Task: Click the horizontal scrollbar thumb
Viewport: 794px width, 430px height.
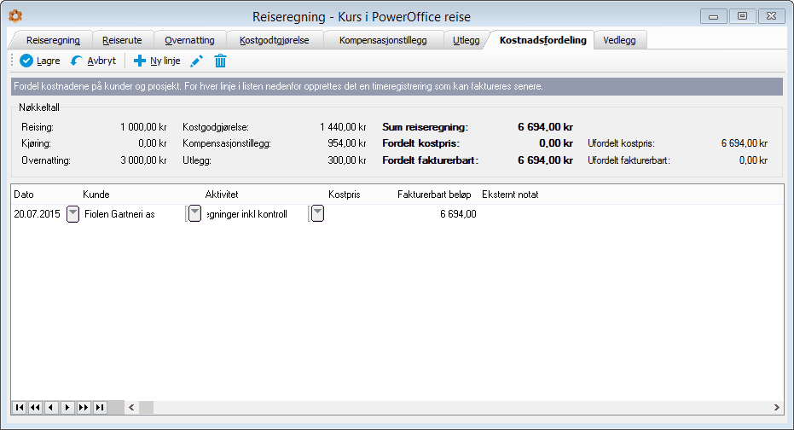Action: (147, 407)
